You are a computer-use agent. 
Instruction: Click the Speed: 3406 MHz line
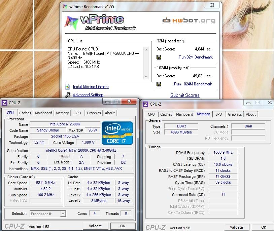(84, 62)
